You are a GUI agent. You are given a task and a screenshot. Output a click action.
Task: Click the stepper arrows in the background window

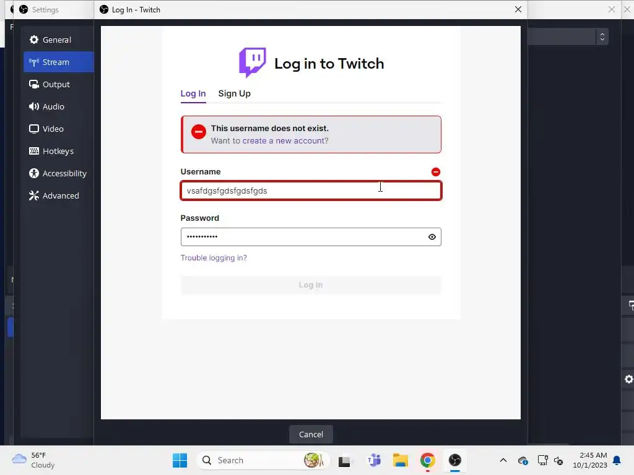(602, 36)
